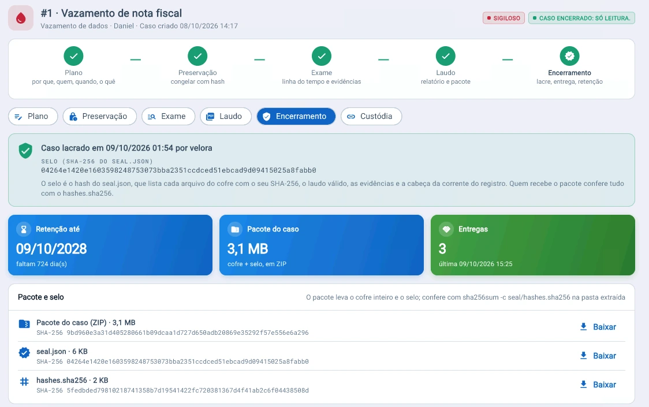
Task: Download the Pacote do caso ZIP
Action: pyautogui.click(x=598, y=327)
